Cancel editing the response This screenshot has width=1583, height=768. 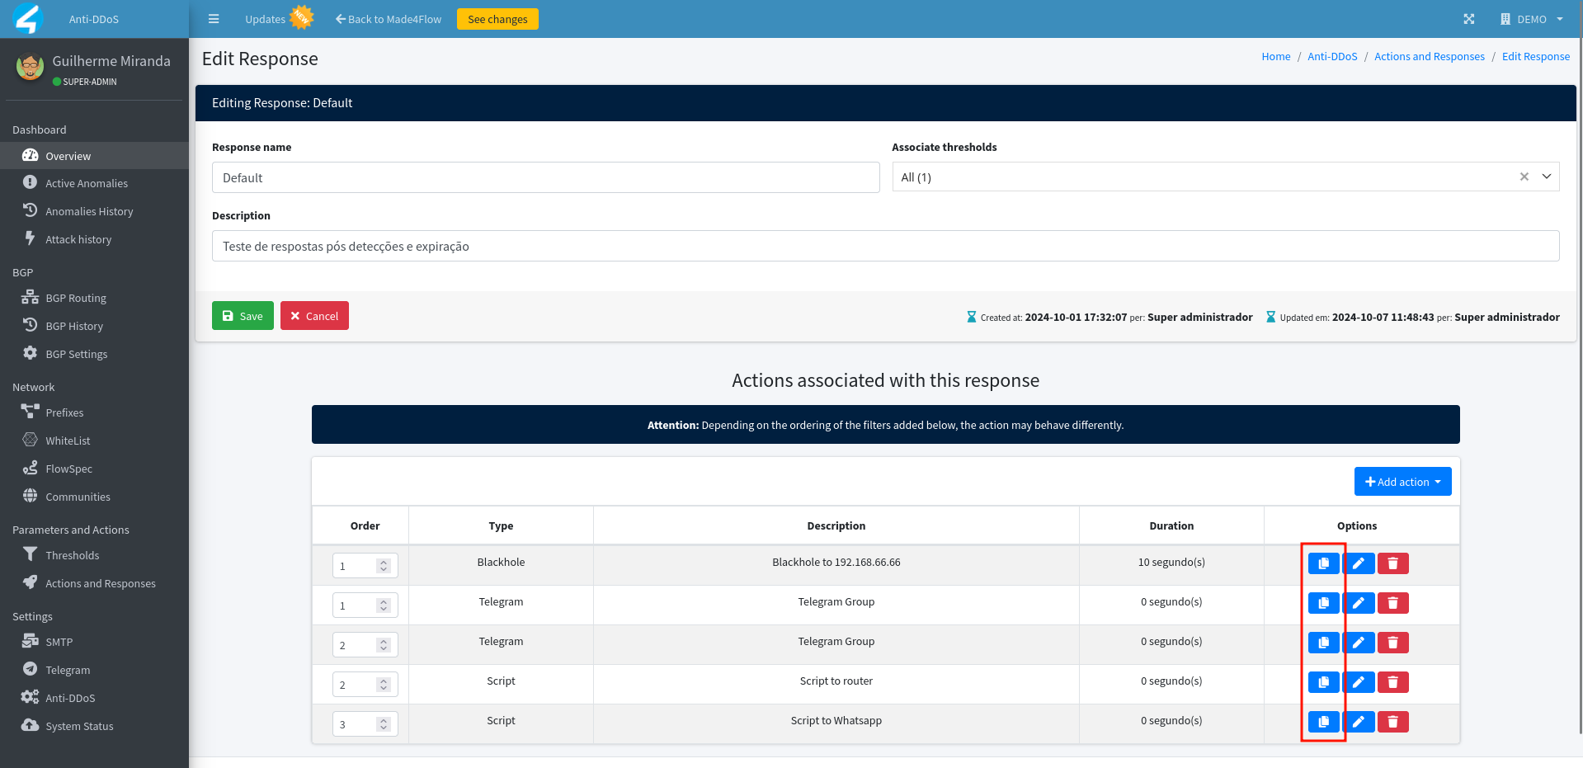tap(314, 316)
